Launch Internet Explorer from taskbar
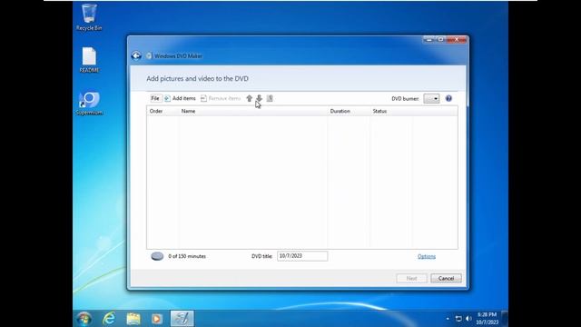 [109, 319]
